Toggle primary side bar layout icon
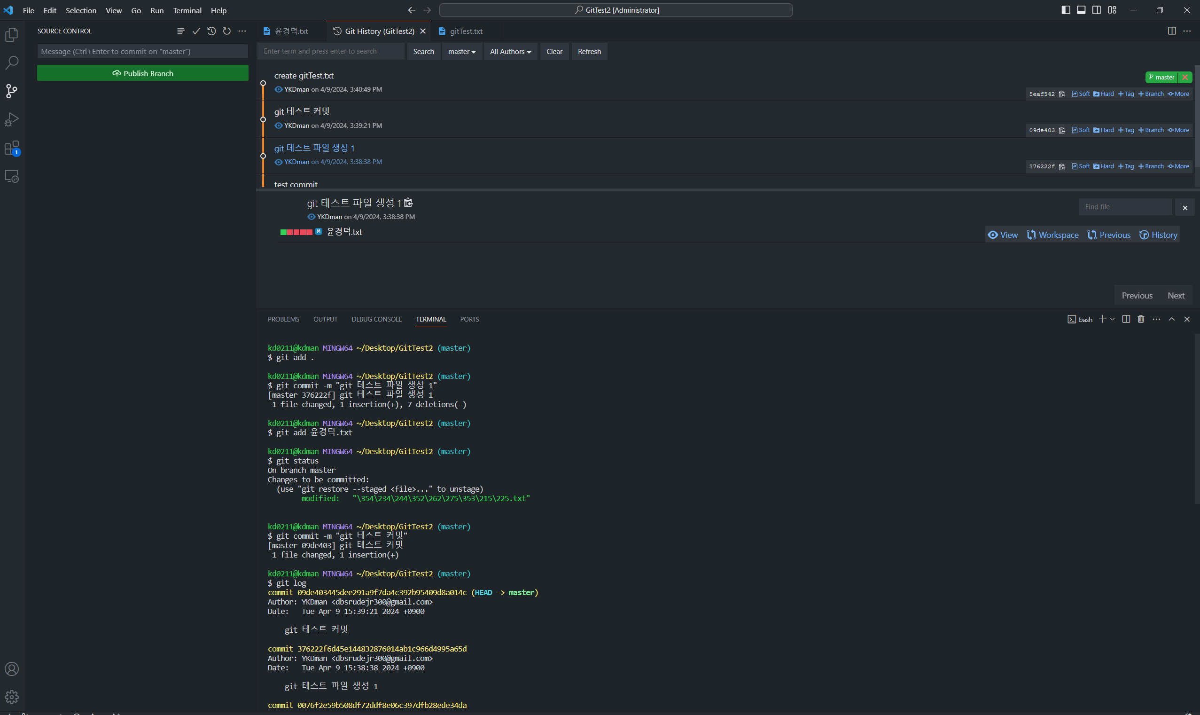 coord(1066,10)
